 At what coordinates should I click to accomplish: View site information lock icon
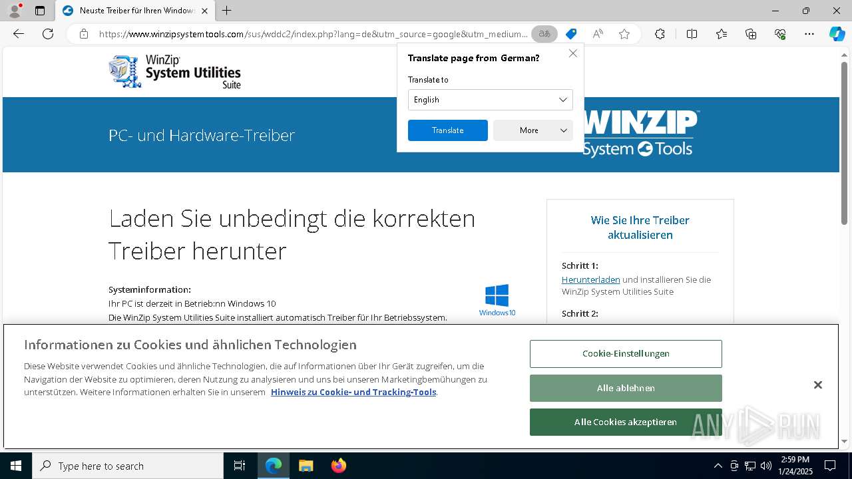83,34
